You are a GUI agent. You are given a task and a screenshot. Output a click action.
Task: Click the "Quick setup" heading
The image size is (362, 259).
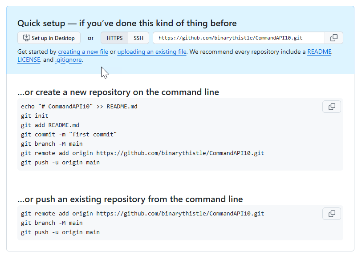coord(127,24)
